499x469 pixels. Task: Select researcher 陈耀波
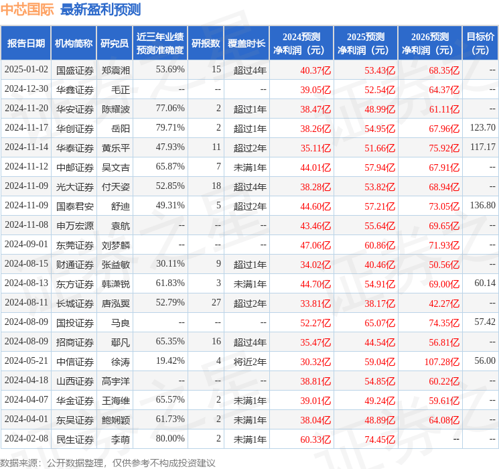coord(115,109)
